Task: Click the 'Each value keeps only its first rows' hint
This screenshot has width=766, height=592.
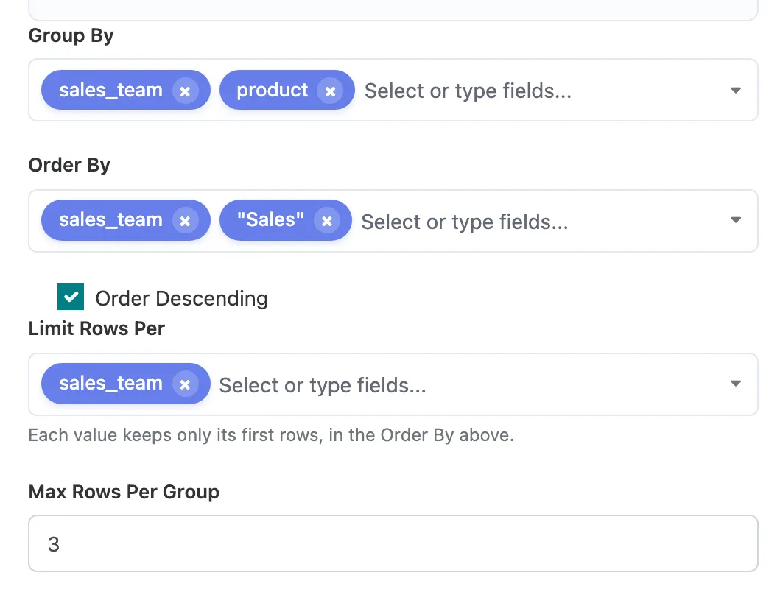Action: (271, 434)
